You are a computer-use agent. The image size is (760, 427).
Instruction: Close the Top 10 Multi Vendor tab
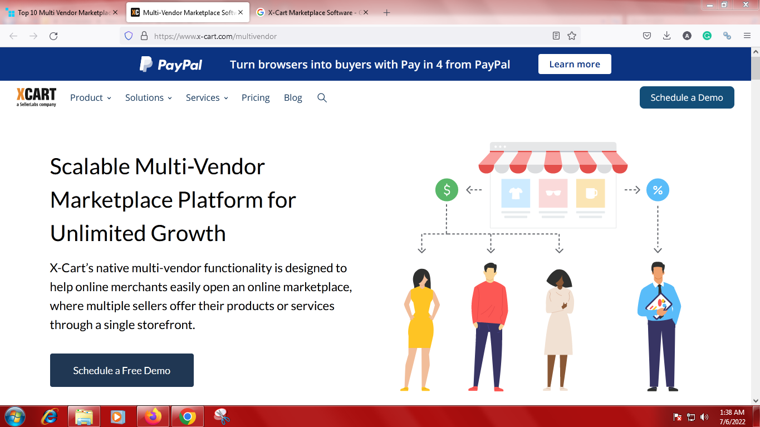coord(115,12)
